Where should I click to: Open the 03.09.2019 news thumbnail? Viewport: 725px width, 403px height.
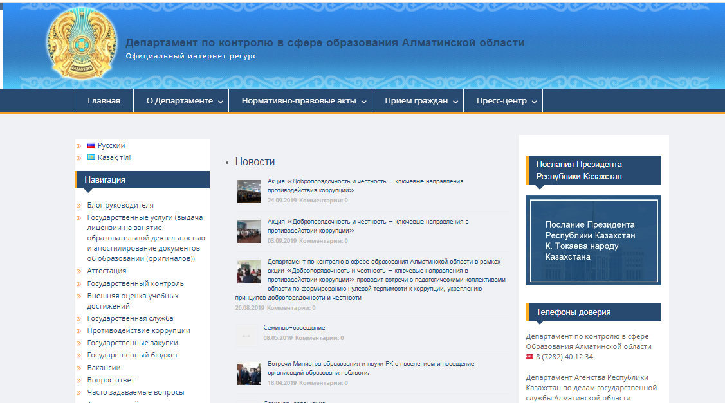[x=249, y=231]
